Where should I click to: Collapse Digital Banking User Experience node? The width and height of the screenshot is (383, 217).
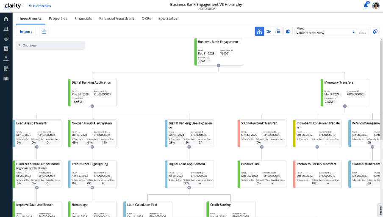tap(189, 147)
